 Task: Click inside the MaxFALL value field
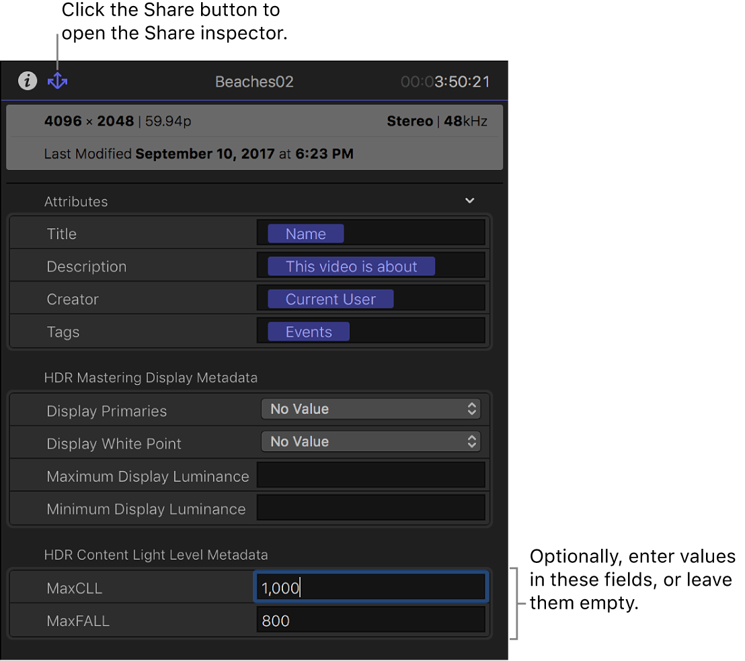370,619
